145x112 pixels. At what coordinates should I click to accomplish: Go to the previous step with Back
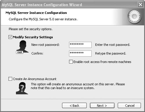pos(74,106)
